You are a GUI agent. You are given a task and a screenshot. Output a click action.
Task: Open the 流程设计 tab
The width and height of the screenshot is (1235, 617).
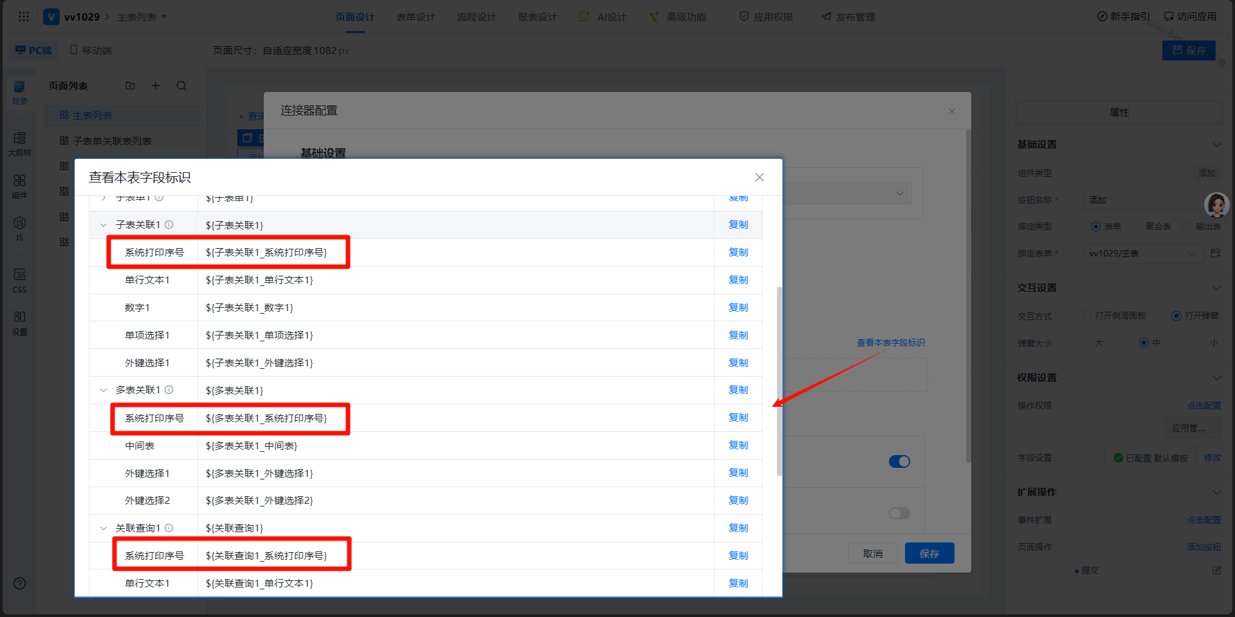click(476, 17)
